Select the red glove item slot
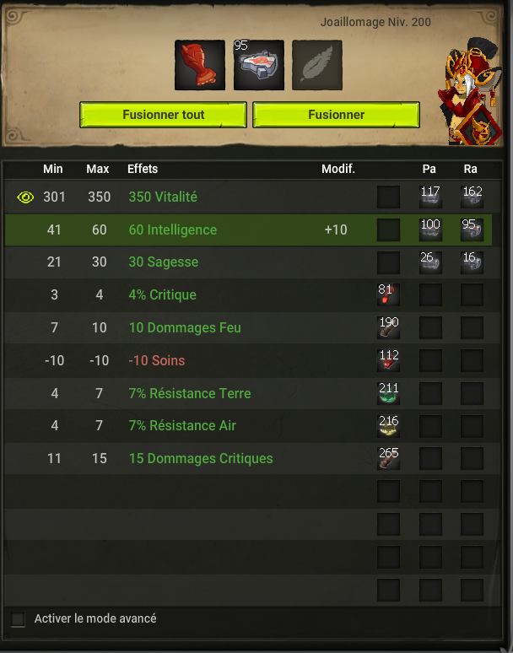This screenshot has height=653, width=513. 200,65
